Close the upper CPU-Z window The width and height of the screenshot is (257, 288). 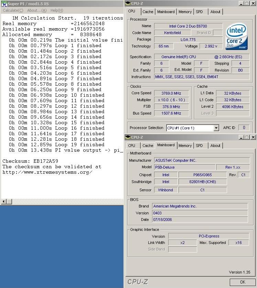(253, 3)
